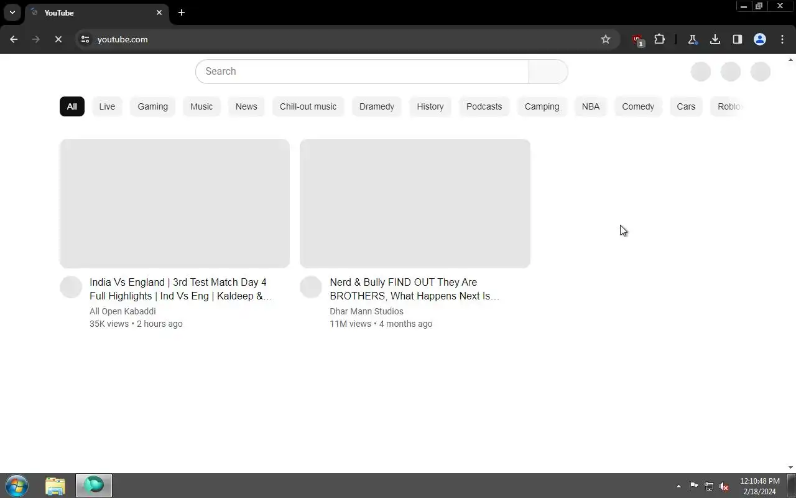Open the network tray icon
This screenshot has height=498, width=796.
point(708,486)
